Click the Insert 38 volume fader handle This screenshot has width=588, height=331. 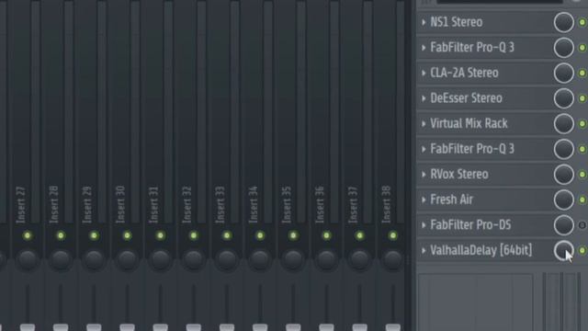click(392, 327)
